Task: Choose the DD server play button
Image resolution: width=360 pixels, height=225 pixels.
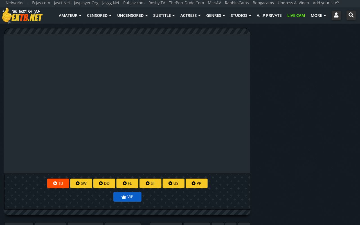Action: [x=104, y=183]
